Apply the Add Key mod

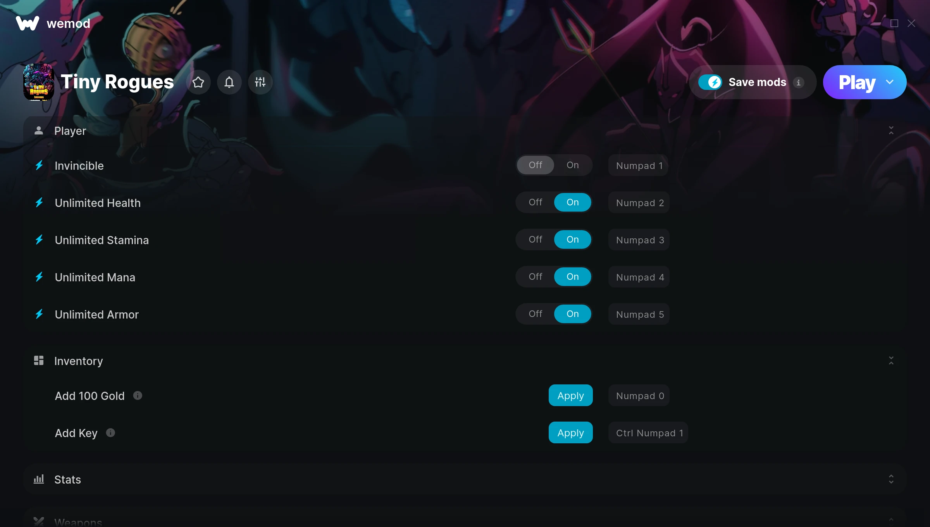coord(570,432)
